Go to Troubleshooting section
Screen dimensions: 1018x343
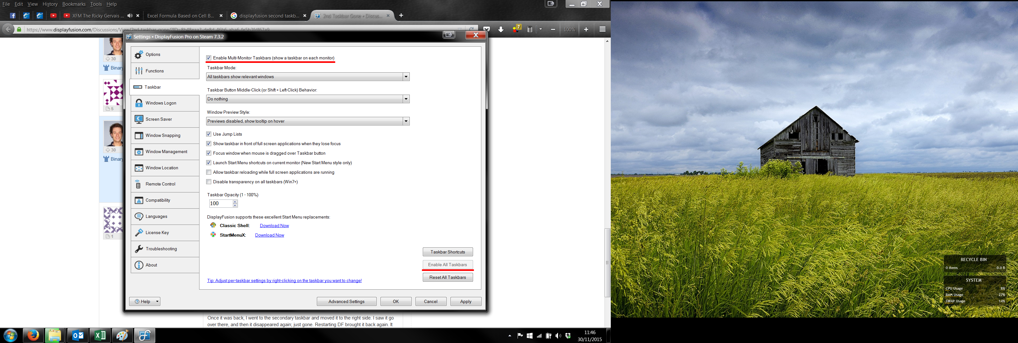(161, 249)
